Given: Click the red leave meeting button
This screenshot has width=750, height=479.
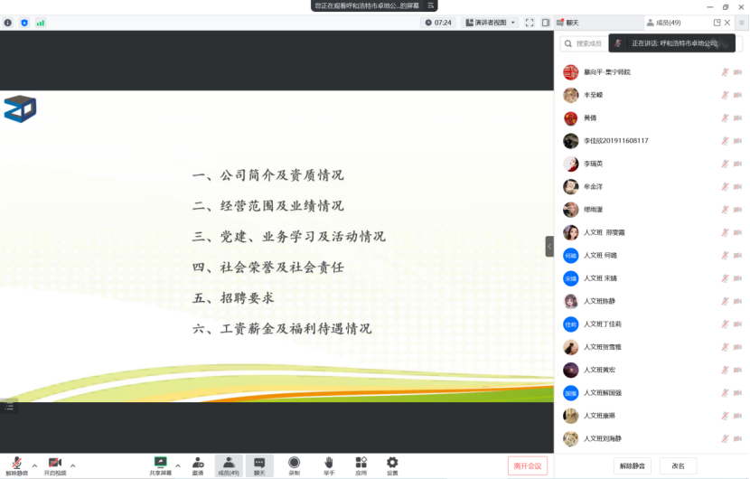Looking at the screenshot, I should click(x=528, y=465).
